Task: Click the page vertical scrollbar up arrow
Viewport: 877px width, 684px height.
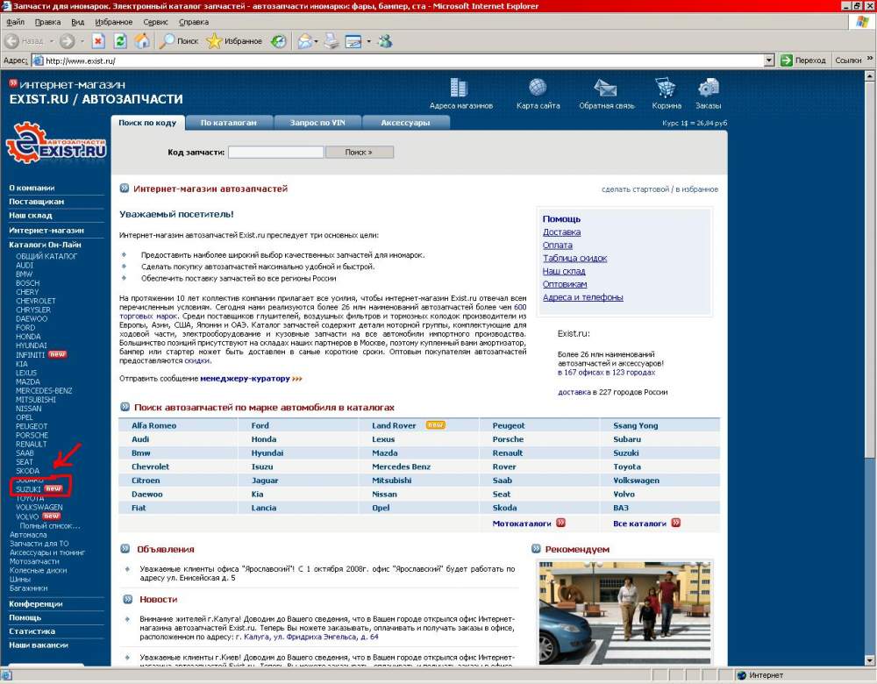Action: tap(870, 75)
